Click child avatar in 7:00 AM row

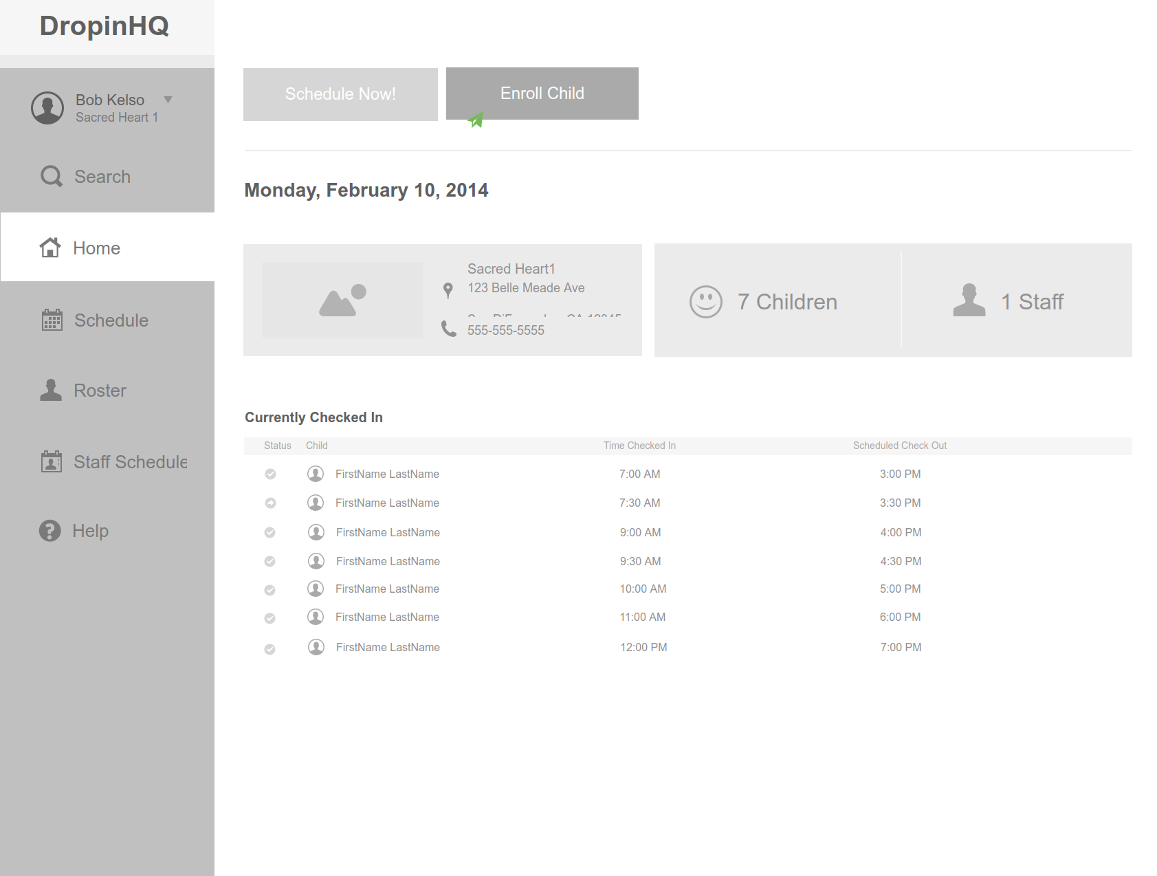click(316, 474)
